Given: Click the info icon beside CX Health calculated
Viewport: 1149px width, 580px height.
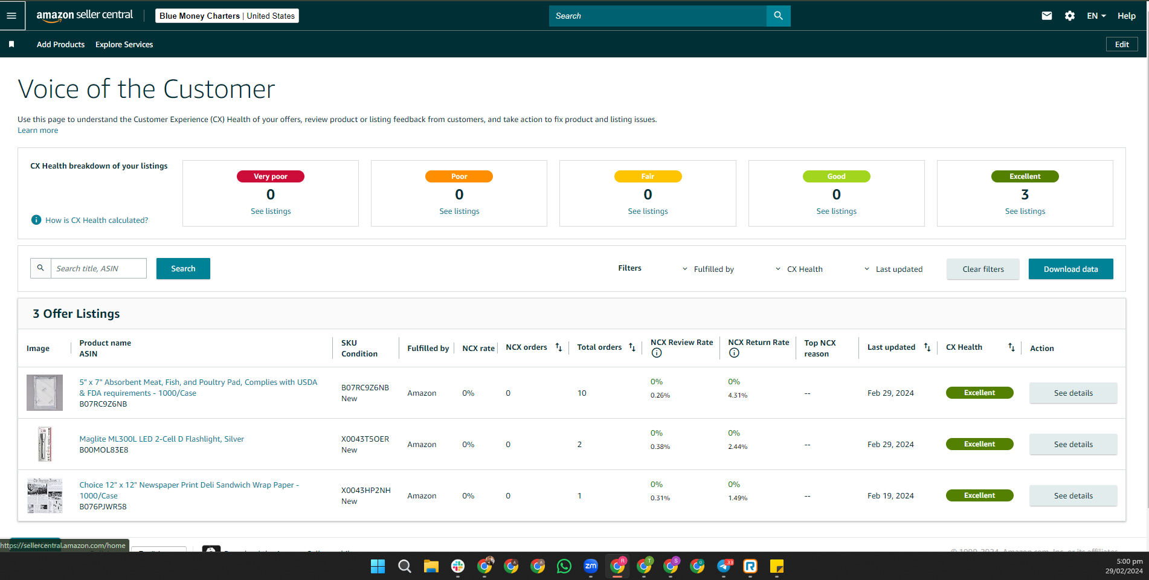Looking at the screenshot, I should (x=36, y=220).
